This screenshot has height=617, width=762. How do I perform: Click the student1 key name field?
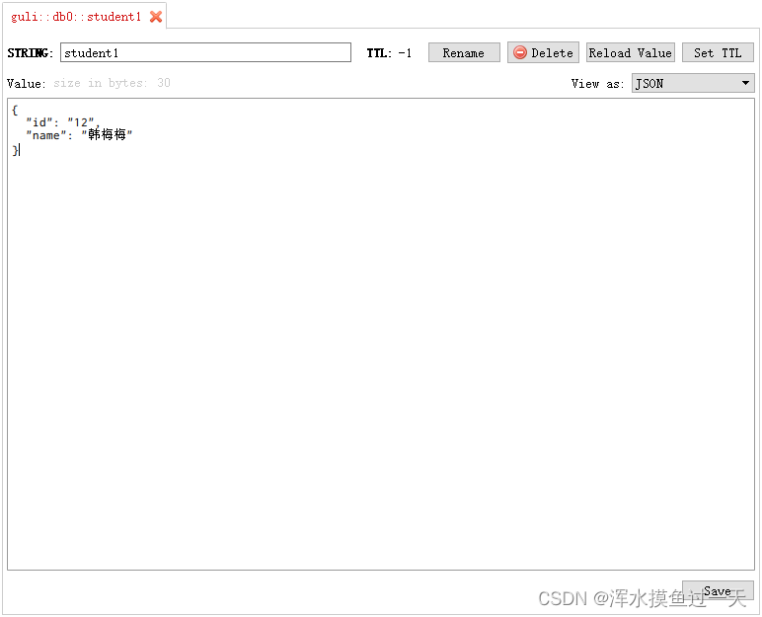tap(205, 52)
